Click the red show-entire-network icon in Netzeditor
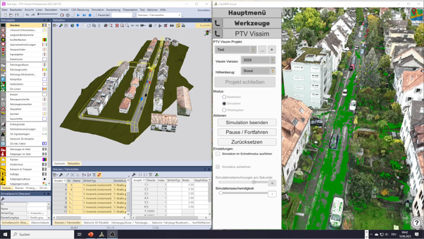Image resolution: width=424 pixels, height=239 pixels. click(117, 26)
